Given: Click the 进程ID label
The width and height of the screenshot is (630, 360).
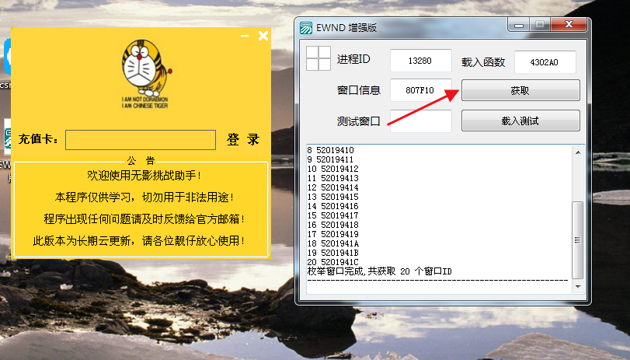Looking at the screenshot, I should click(353, 59).
